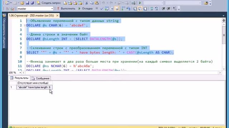The width and height of the screenshot is (229, 128).
Task: Click the editor split window handle
Action: (224, 20)
